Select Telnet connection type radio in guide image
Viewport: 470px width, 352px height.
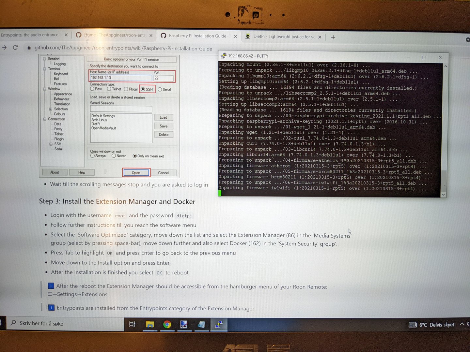(x=109, y=89)
